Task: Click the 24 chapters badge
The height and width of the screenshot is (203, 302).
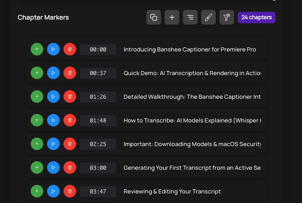Action: (256, 17)
